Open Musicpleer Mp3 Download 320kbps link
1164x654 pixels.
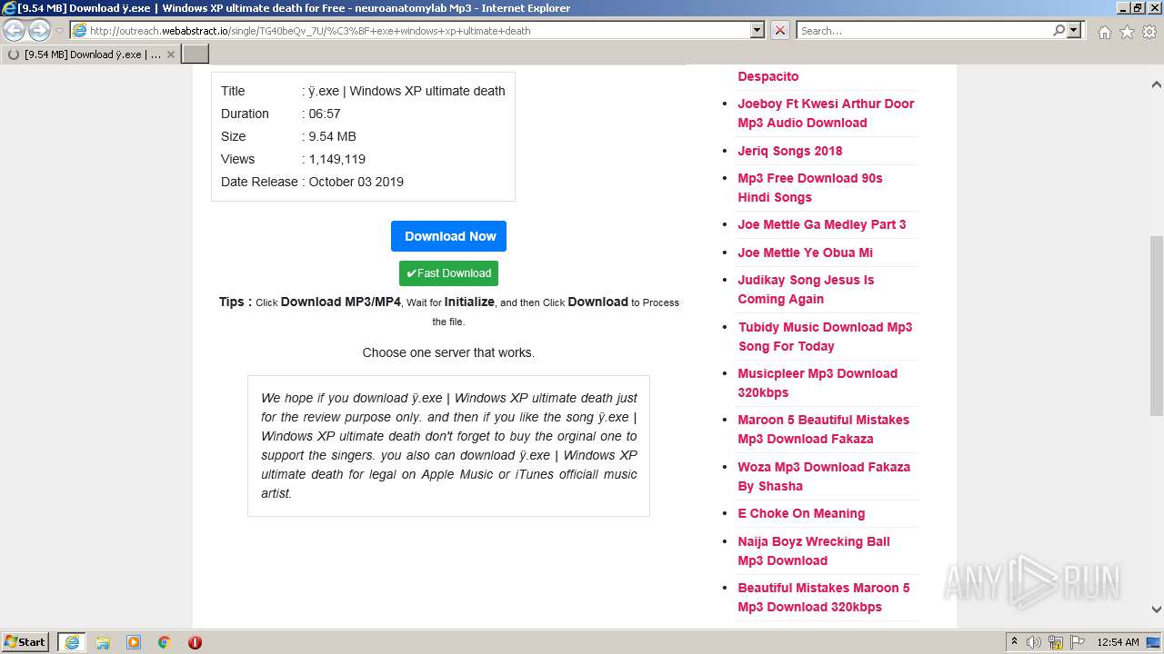point(818,382)
